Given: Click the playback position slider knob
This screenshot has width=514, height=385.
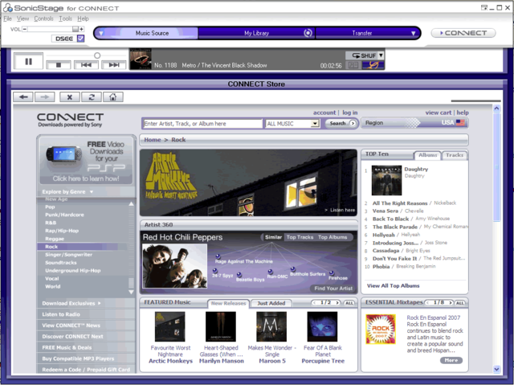Looking at the screenshot, I should [97, 55].
